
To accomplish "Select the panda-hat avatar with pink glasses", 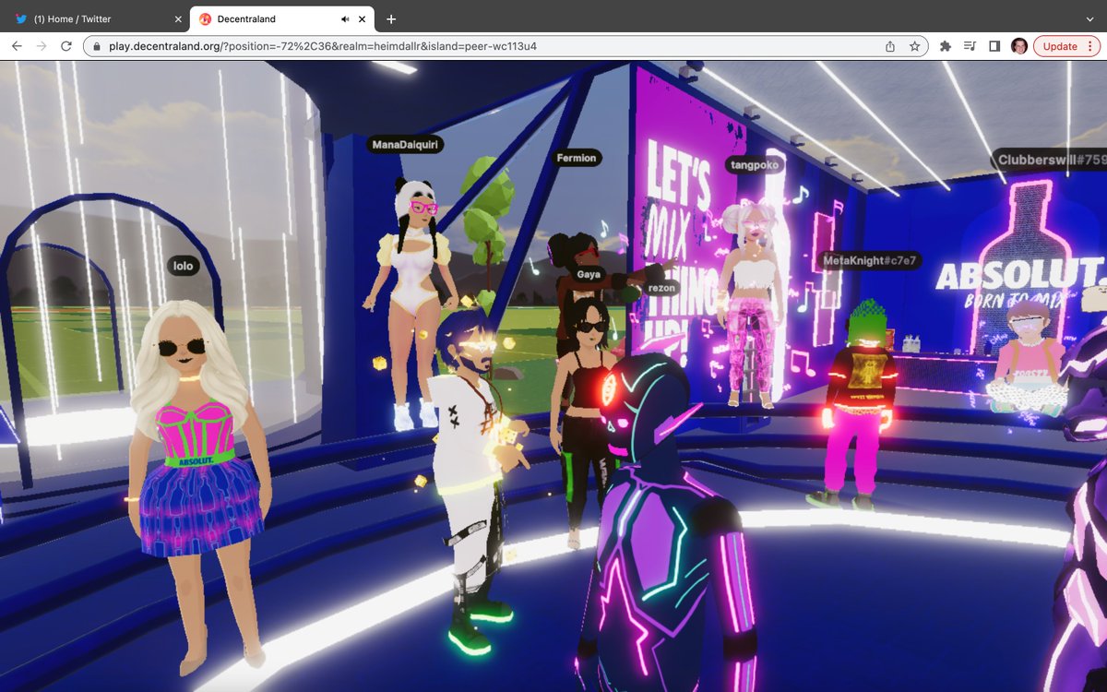I will pos(411,304).
